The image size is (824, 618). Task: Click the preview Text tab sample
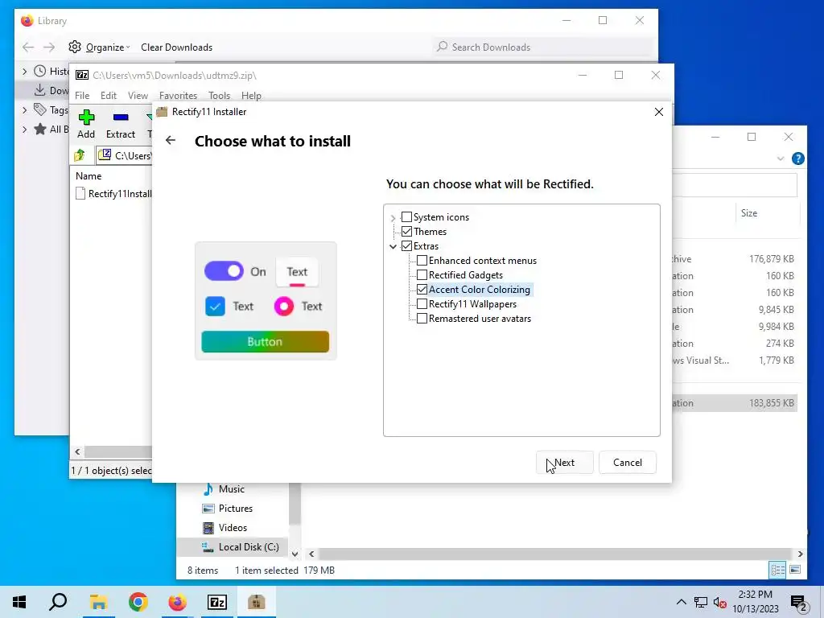[x=297, y=272]
